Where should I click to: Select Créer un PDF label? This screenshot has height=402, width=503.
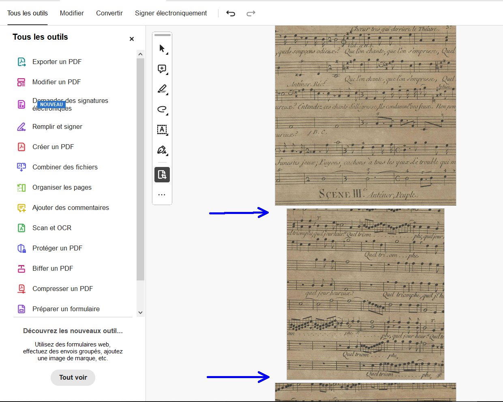pos(53,147)
